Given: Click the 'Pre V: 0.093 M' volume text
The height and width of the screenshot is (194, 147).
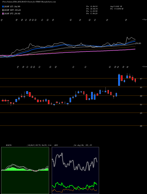Looking at the screenshot, I should pyautogui.click(x=116, y=9).
